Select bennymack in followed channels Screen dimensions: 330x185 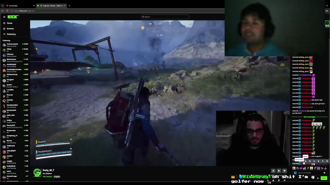pyautogui.click(x=15, y=111)
